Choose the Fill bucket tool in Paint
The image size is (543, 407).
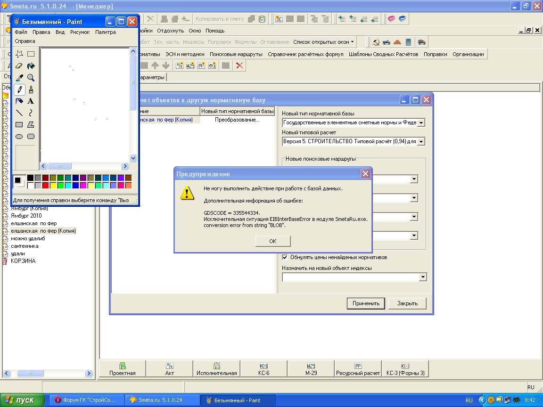click(x=31, y=66)
